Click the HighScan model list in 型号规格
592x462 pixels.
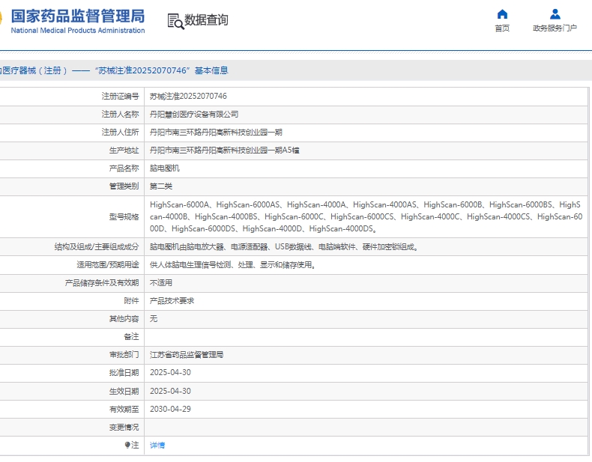coord(366,217)
